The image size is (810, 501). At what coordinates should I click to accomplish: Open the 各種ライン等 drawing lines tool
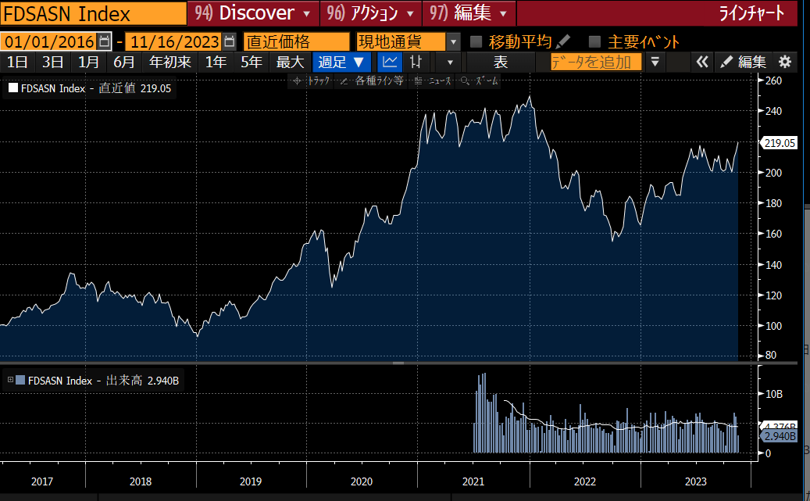coord(372,81)
